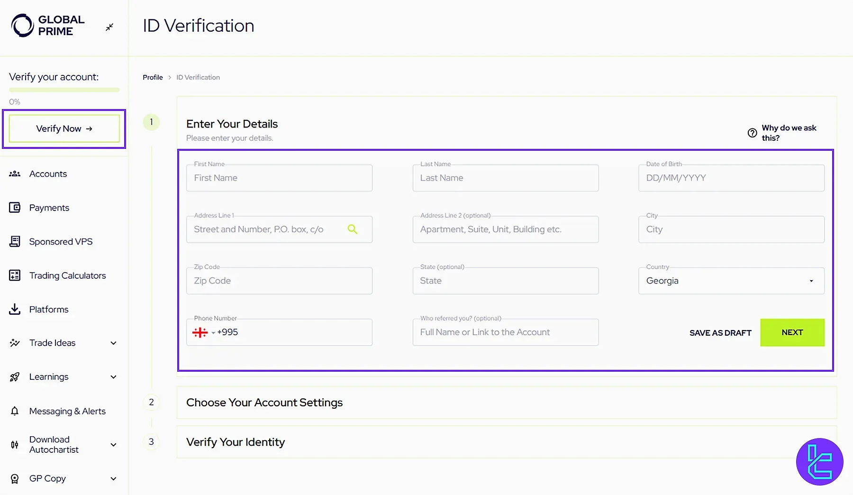
Task: Click the Why do we ask this help icon
Action: tap(752, 133)
